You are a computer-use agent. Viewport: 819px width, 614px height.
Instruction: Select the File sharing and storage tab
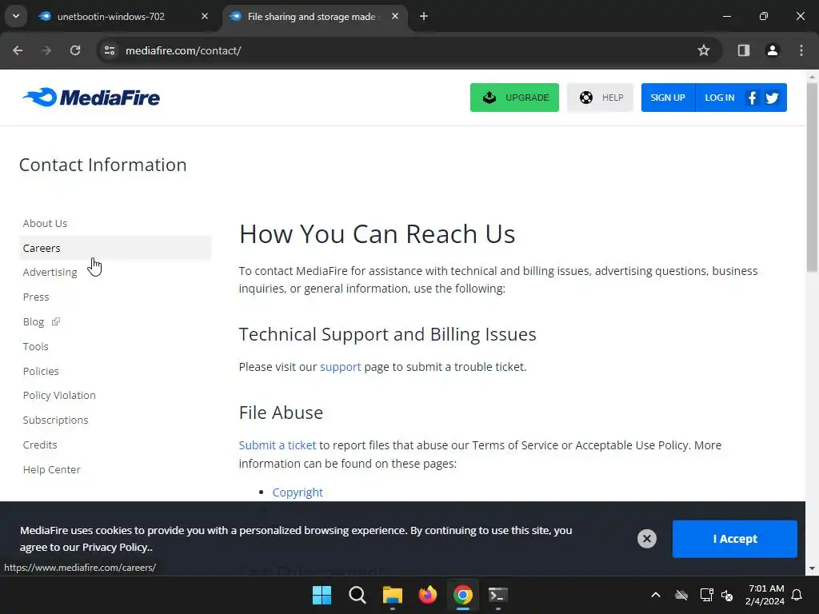[311, 16]
